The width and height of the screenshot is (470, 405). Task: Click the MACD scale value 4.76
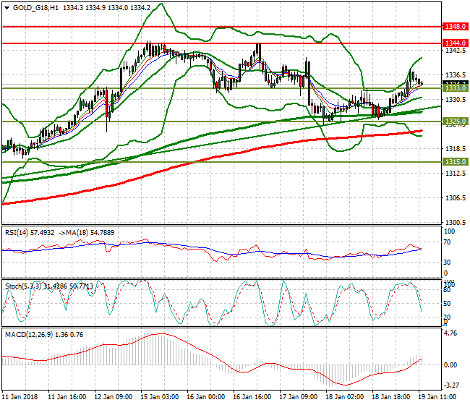[x=450, y=333]
